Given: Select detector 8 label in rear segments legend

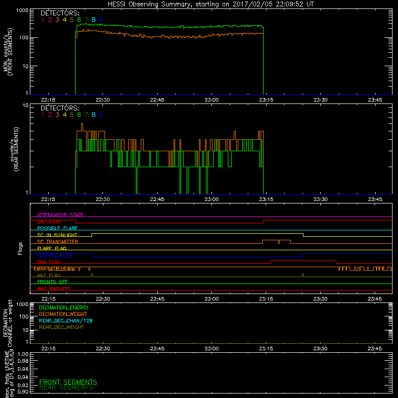Looking at the screenshot, I should [x=94, y=115].
